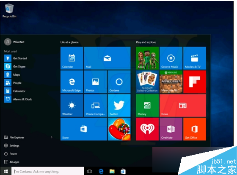The image size is (237, 175).
Task: Show All apps list
Action: tap(12, 162)
